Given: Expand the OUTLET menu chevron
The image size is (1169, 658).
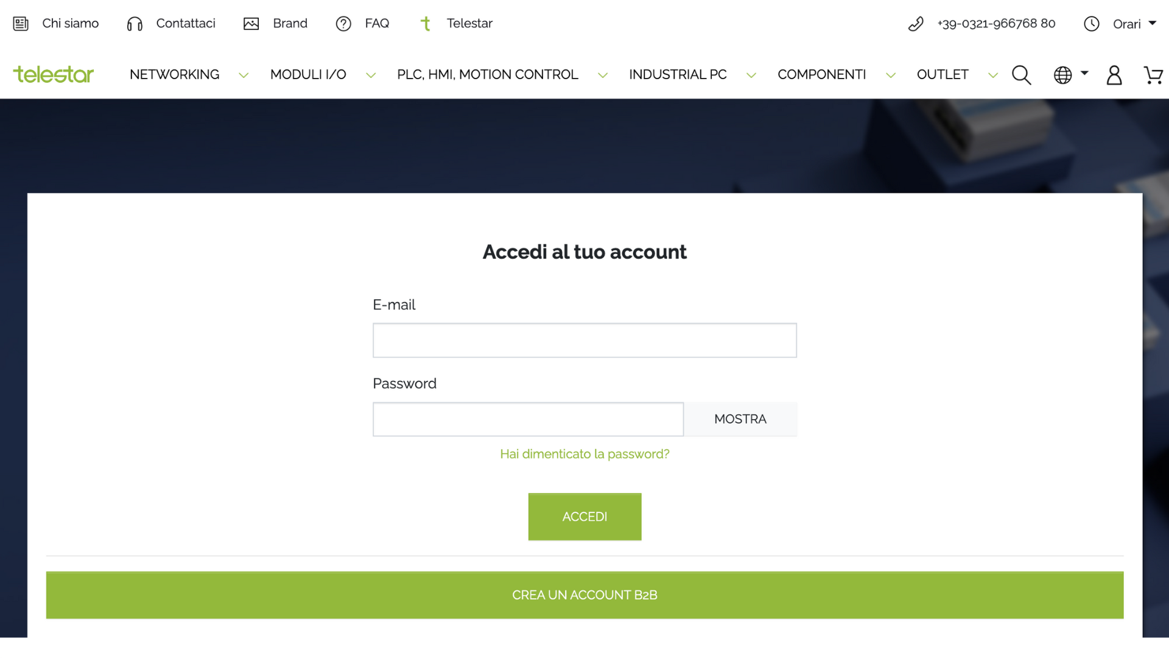Looking at the screenshot, I should [993, 76].
